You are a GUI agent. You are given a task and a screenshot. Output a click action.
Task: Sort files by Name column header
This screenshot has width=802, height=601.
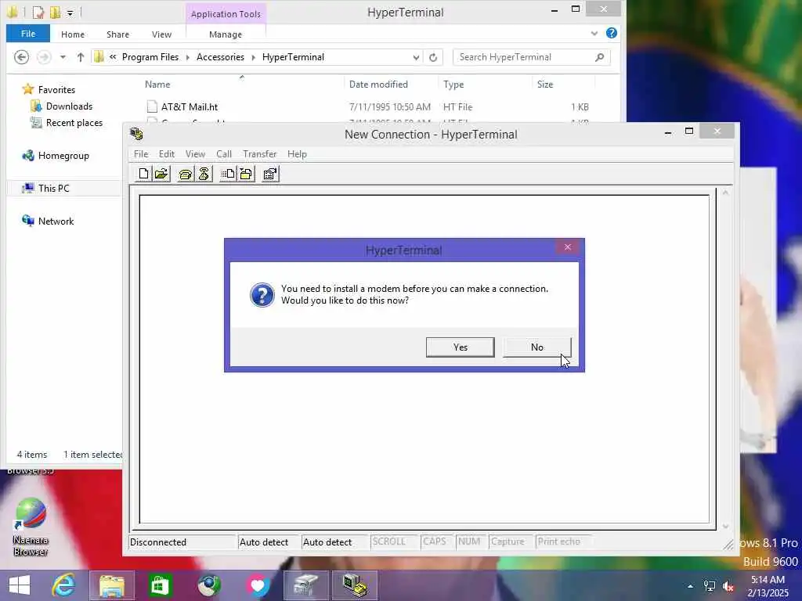(x=157, y=85)
